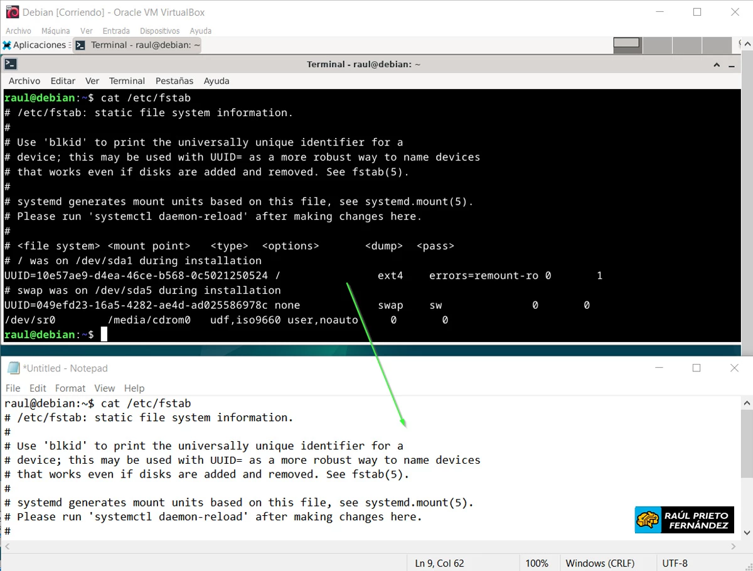Click the Ln 9, Col 62 position indicator

(439, 563)
